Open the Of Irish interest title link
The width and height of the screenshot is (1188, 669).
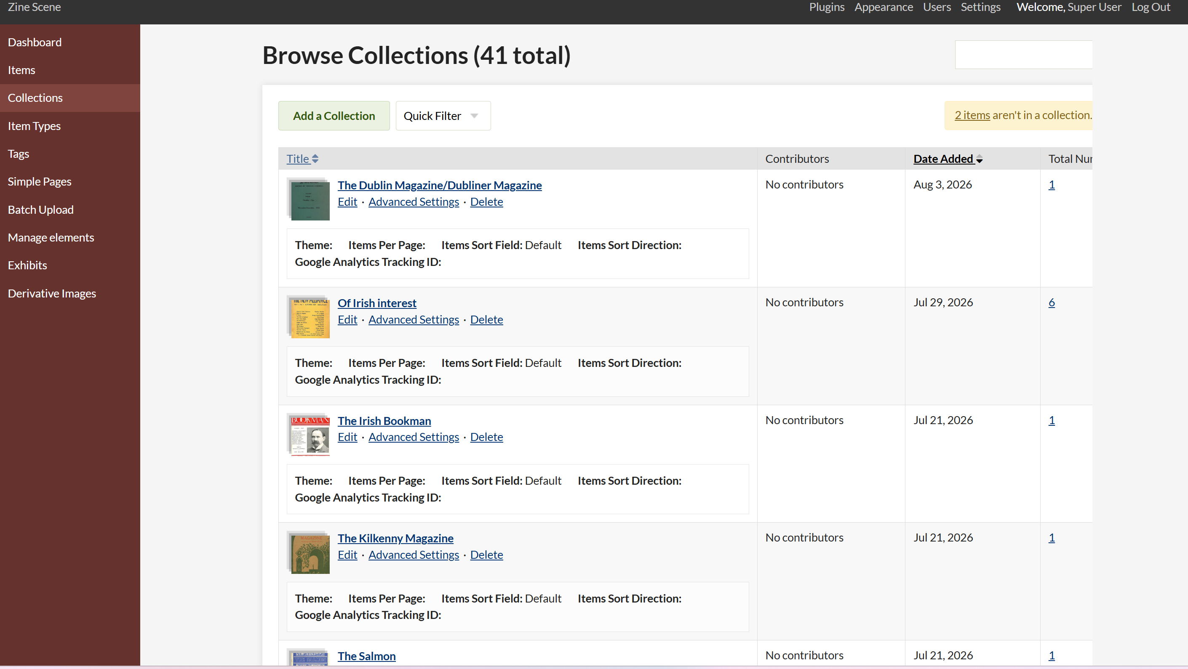[377, 303]
